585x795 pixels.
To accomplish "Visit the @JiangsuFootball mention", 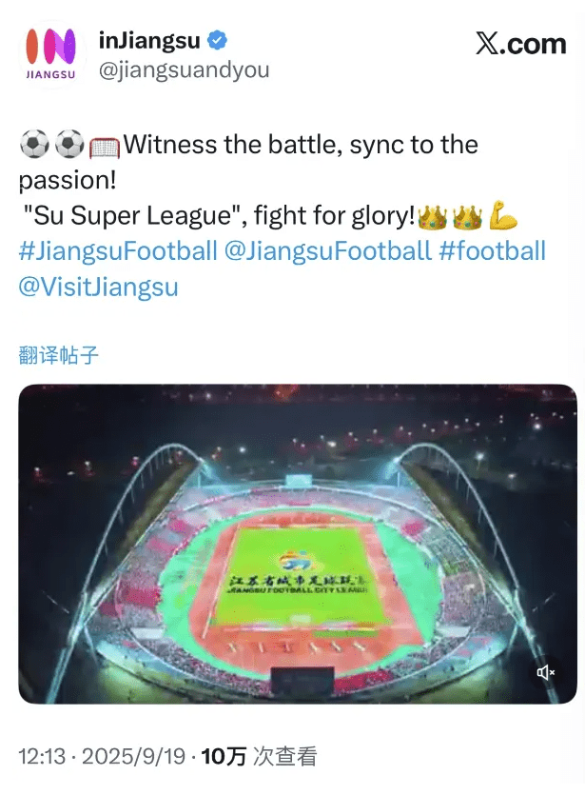I will 326,251.
